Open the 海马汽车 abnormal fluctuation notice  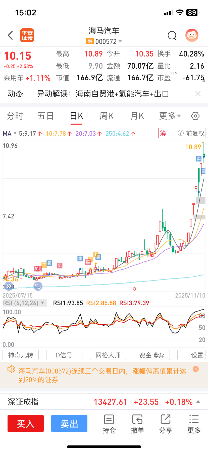pyautogui.click(x=102, y=375)
